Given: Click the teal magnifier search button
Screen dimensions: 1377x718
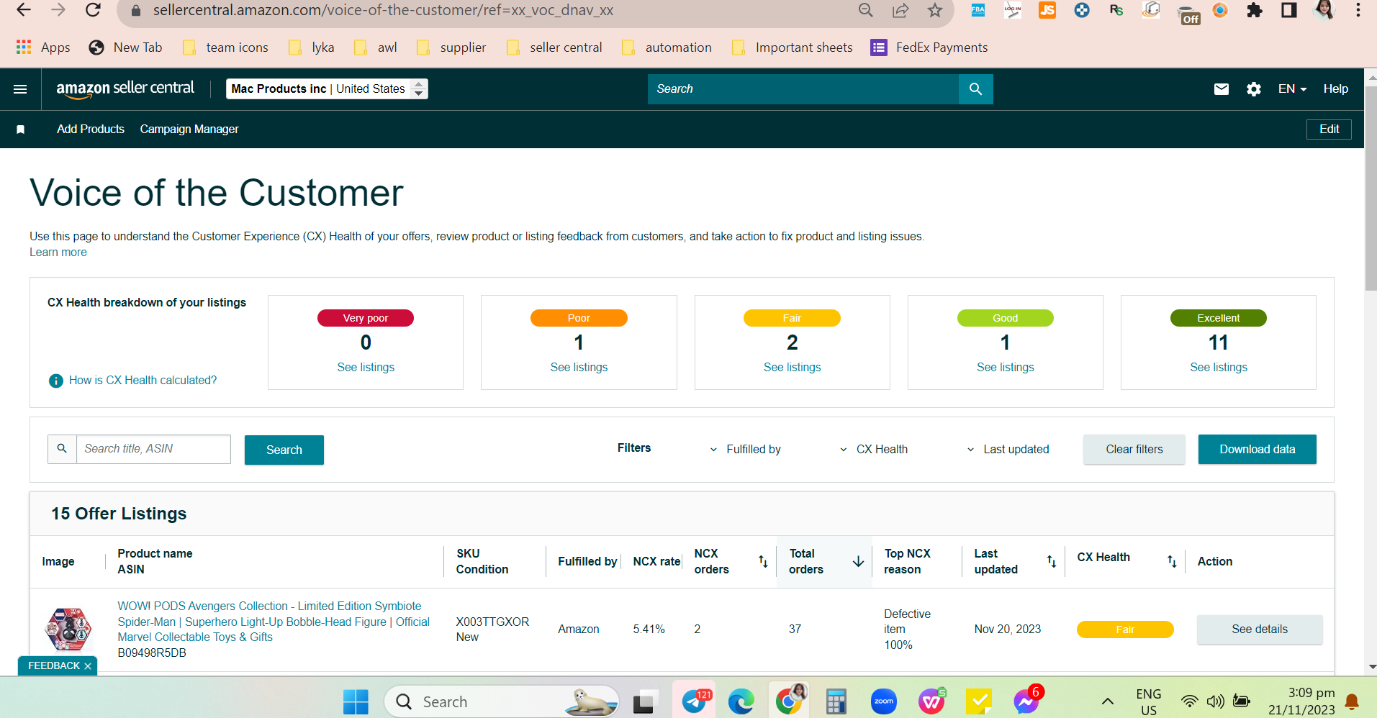Looking at the screenshot, I should (976, 89).
